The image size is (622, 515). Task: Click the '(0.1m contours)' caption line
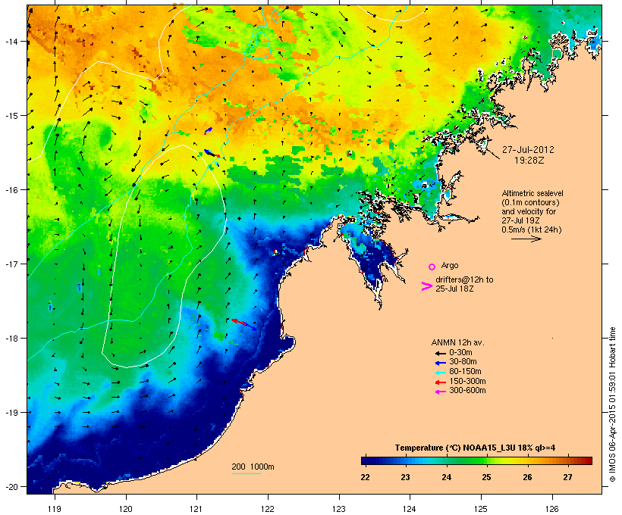tap(530, 202)
